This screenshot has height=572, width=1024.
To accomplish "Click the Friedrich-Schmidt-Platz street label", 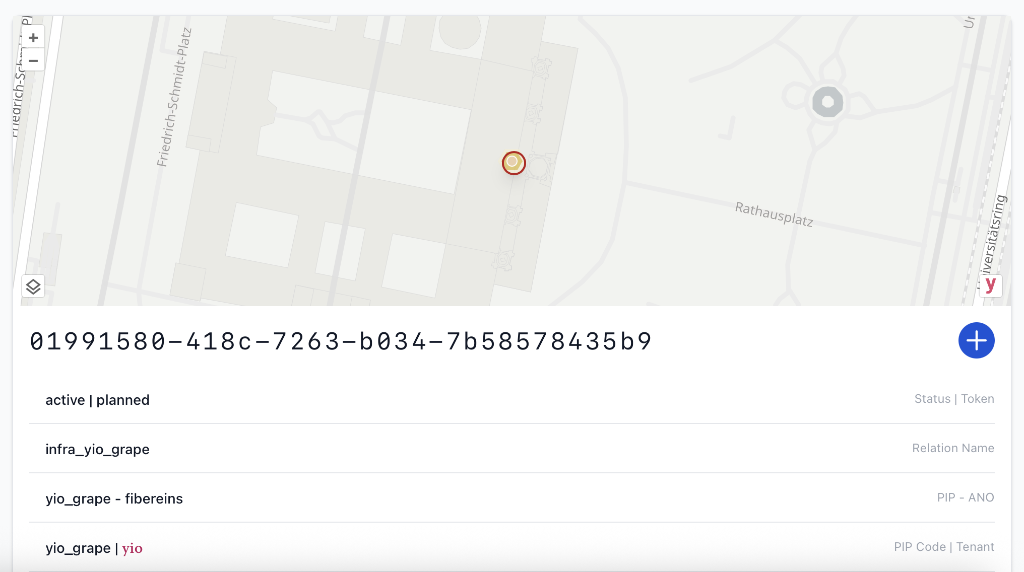I will coord(174,97).
